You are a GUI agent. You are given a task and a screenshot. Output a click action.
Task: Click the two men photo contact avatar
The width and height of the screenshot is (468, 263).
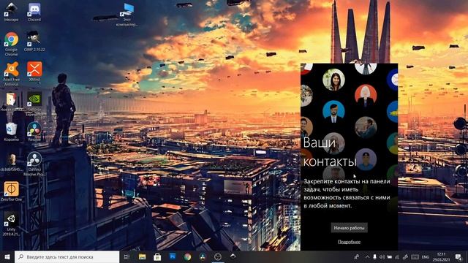pos(366,128)
